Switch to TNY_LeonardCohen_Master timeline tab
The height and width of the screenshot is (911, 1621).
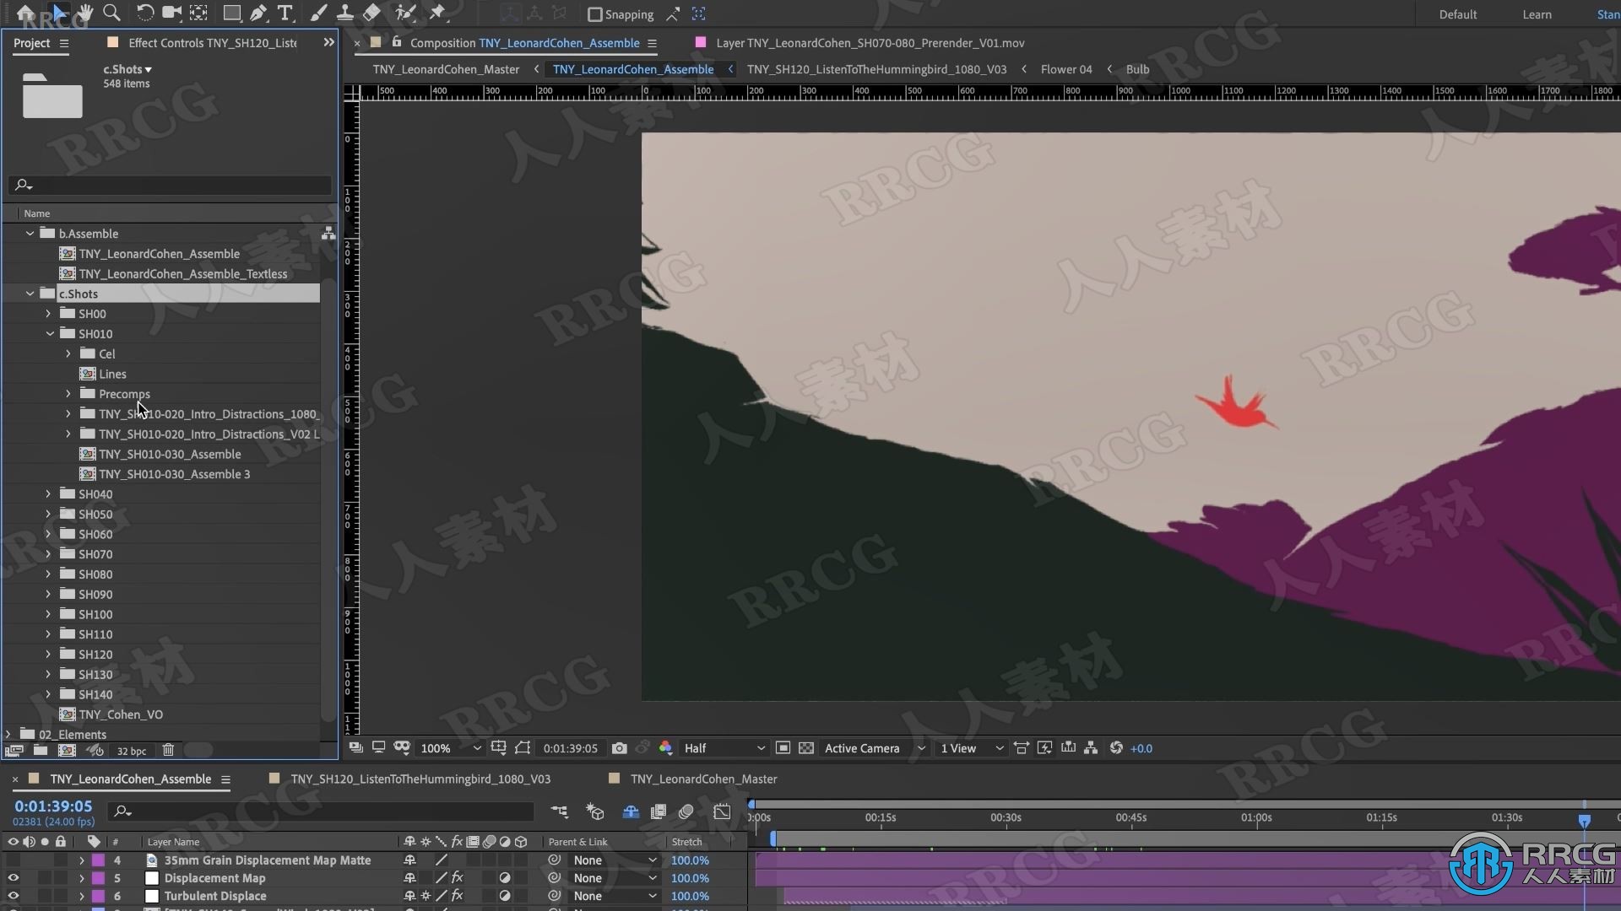tap(703, 779)
